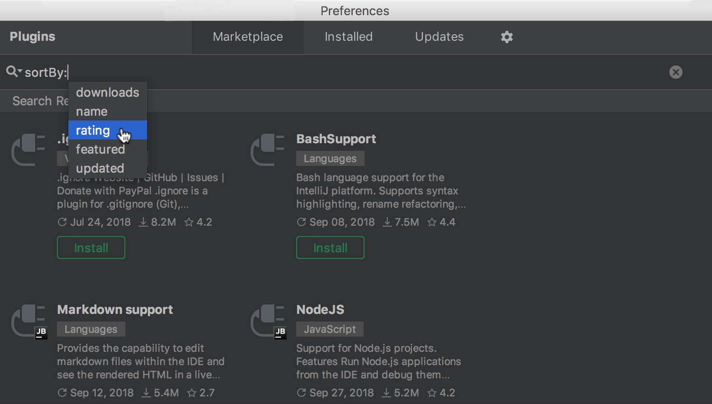The height and width of the screenshot is (404, 712).
Task: Click the Sep 27, 2018 date of NodeJS
Action: [336, 393]
